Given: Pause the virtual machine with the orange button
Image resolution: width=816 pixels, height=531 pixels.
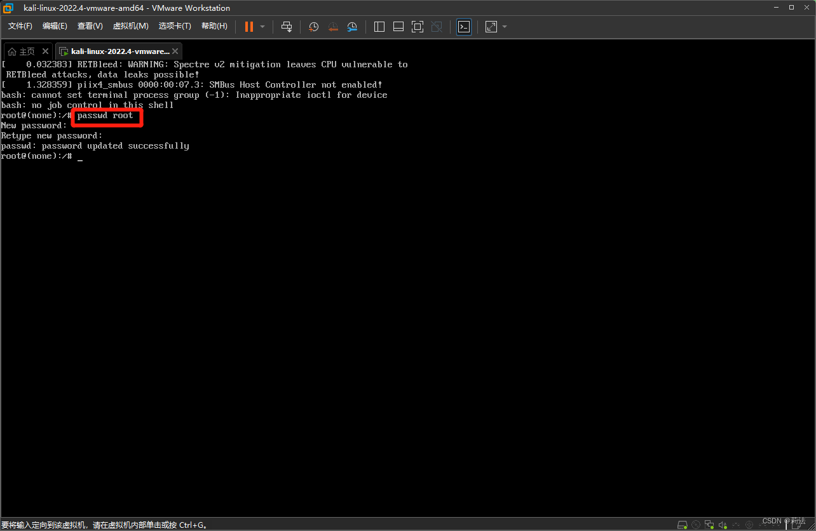Looking at the screenshot, I should (249, 27).
